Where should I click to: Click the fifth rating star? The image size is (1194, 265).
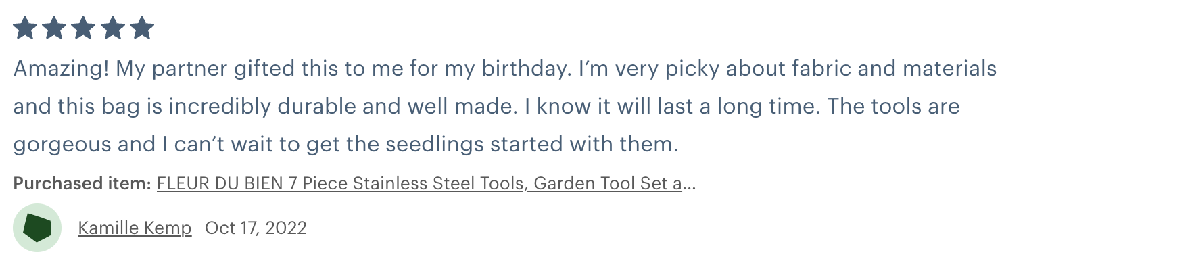142,28
